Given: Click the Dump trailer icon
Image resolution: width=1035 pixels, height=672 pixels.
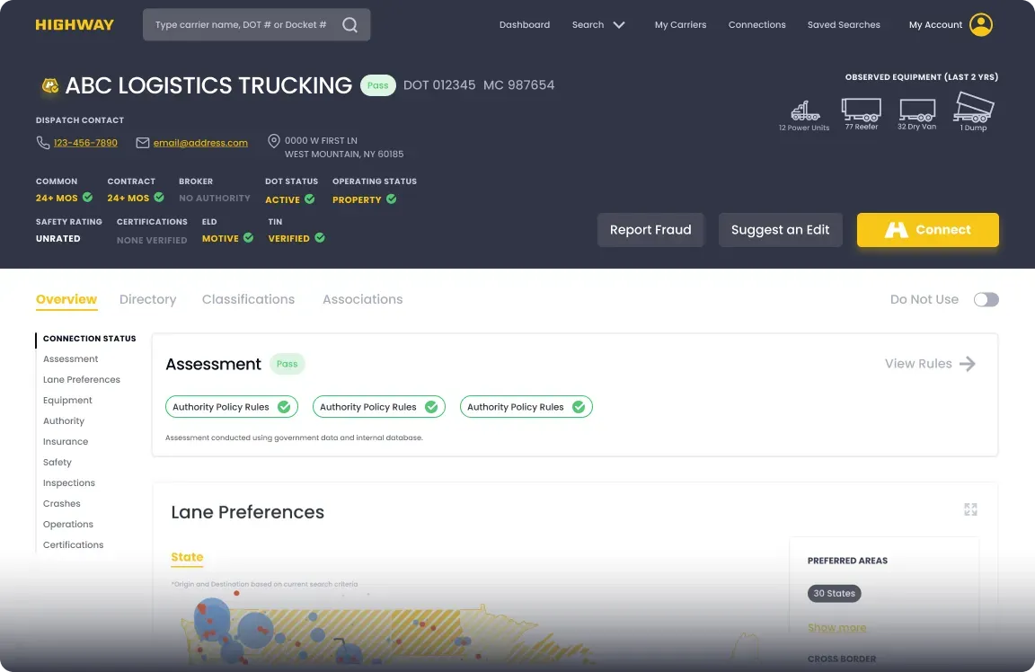Looking at the screenshot, I should pyautogui.click(x=974, y=108).
